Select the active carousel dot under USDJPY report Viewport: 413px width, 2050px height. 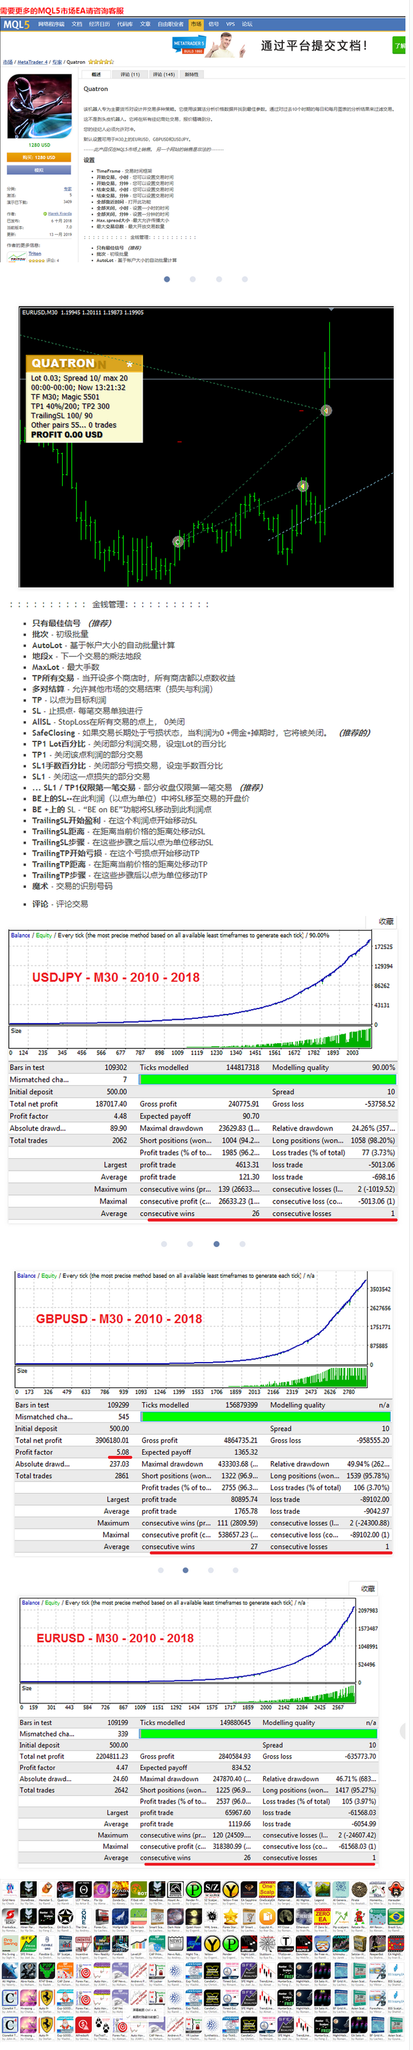[216, 1244]
